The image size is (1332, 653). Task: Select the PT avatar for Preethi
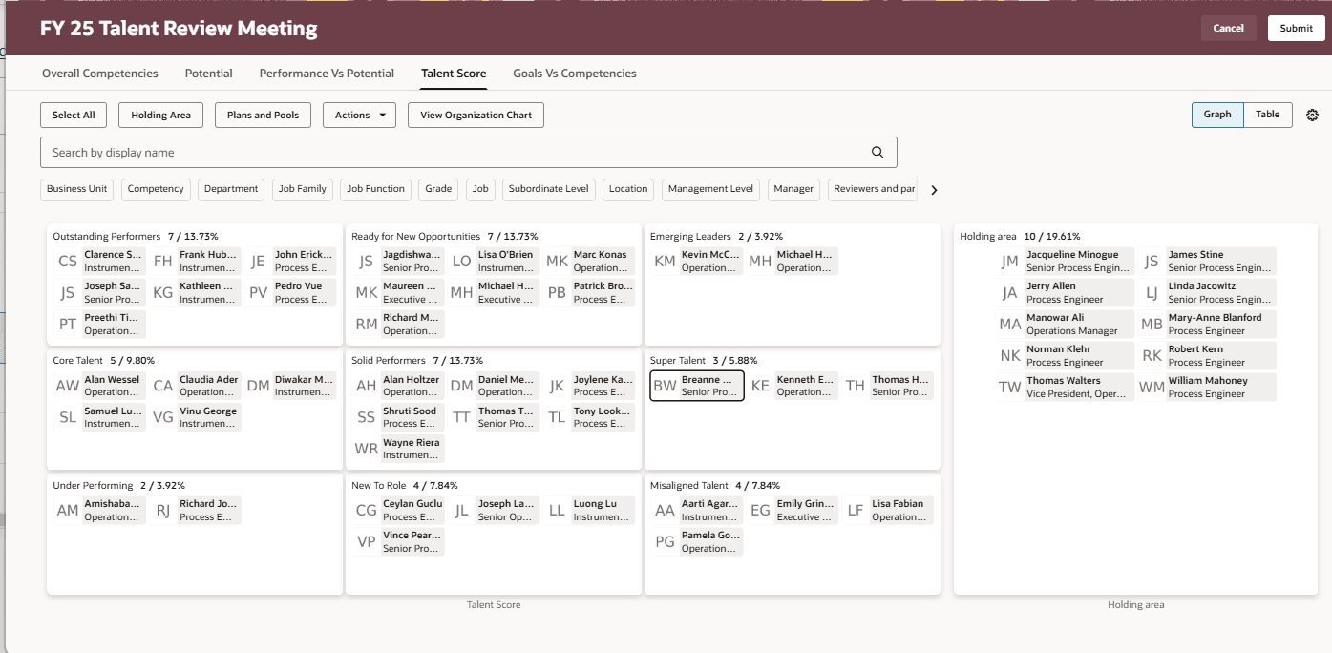pyautogui.click(x=68, y=325)
